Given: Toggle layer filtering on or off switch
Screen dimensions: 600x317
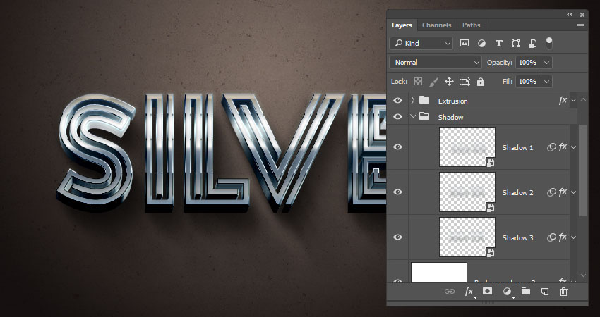Looking at the screenshot, I should (x=549, y=43).
